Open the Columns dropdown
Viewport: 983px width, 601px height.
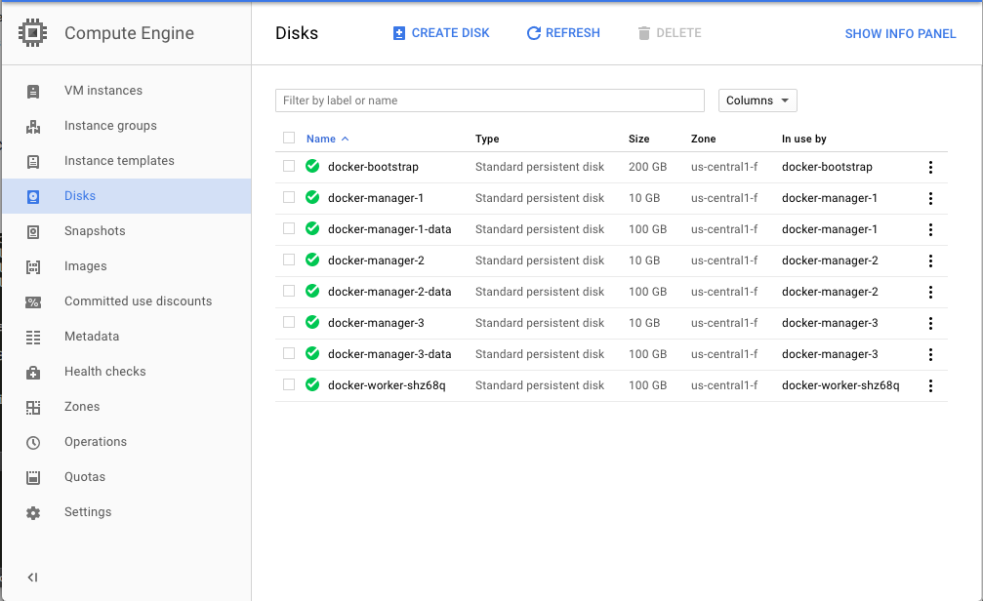coord(758,100)
